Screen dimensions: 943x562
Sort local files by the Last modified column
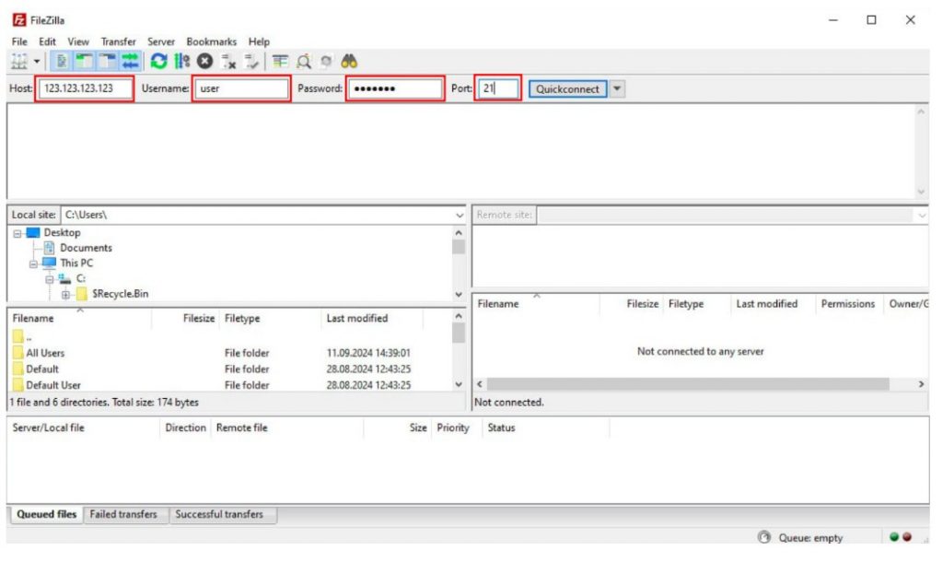pos(357,319)
